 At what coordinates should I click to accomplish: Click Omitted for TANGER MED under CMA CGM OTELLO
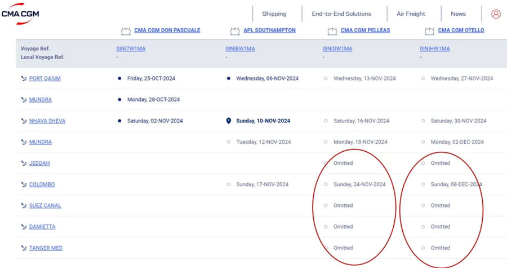click(x=441, y=248)
